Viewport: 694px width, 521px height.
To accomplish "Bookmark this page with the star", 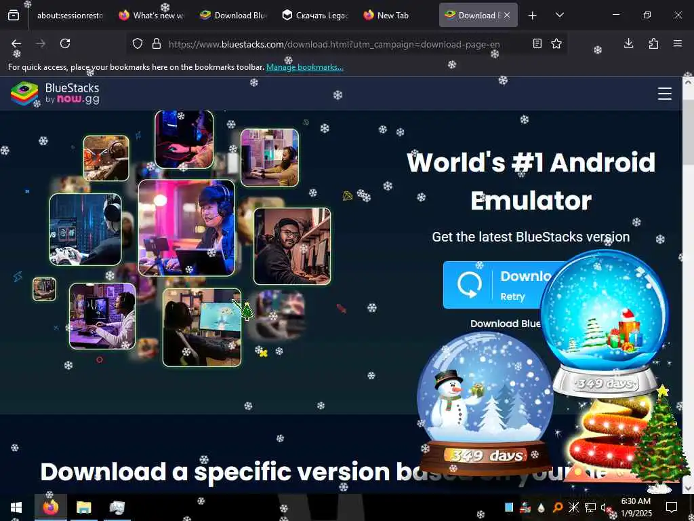I will [x=556, y=43].
